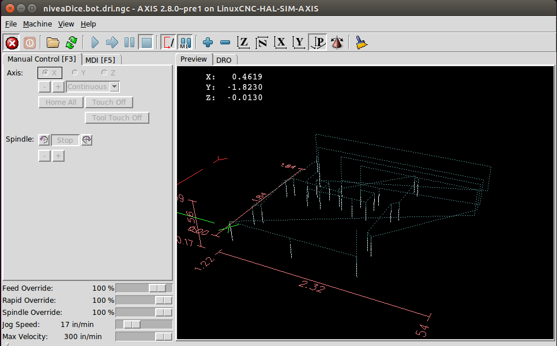Pause program execution
This screenshot has width=557, height=346.
click(x=129, y=43)
